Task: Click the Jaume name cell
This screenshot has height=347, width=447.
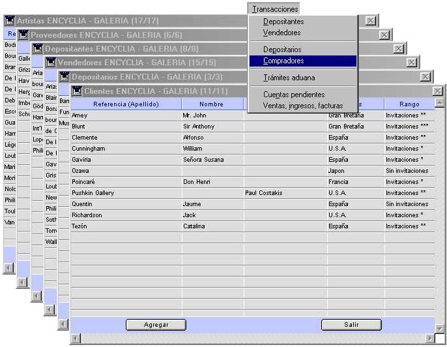Action: pos(212,204)
